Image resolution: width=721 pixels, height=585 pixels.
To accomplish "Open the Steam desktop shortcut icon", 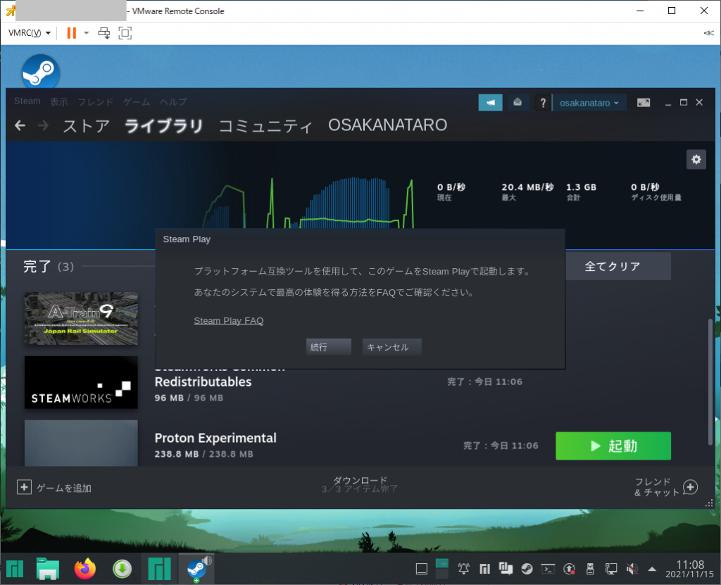I will coord(40,71).
